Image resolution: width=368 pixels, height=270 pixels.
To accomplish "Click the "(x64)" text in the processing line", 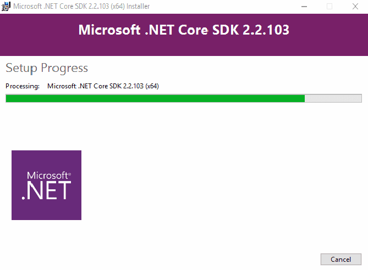I will click(152, 86).
